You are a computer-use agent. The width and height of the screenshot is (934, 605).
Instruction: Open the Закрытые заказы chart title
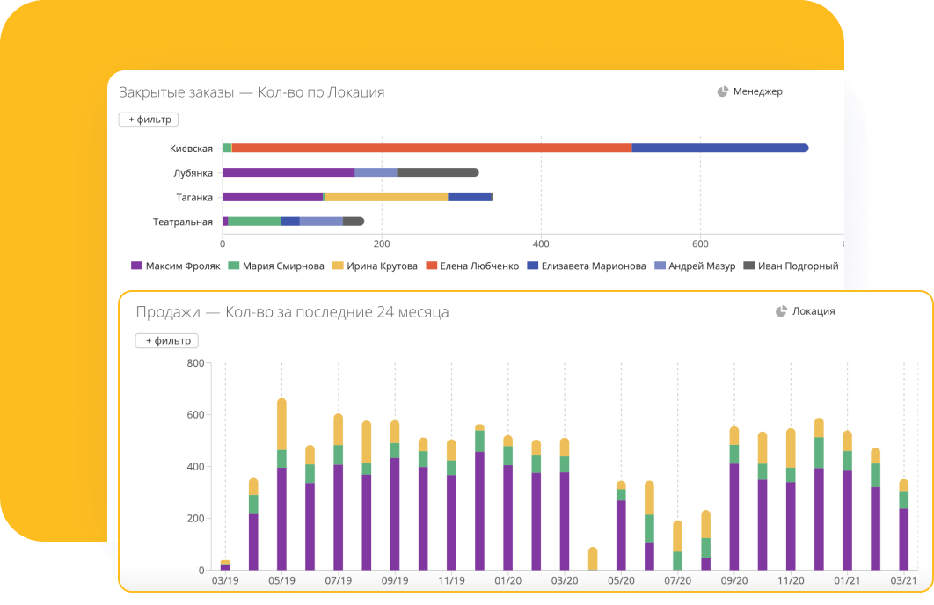tap(252, 92)
